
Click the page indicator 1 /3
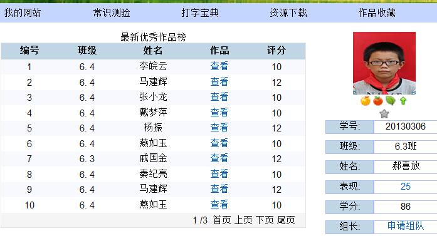[x=200, y=220]
